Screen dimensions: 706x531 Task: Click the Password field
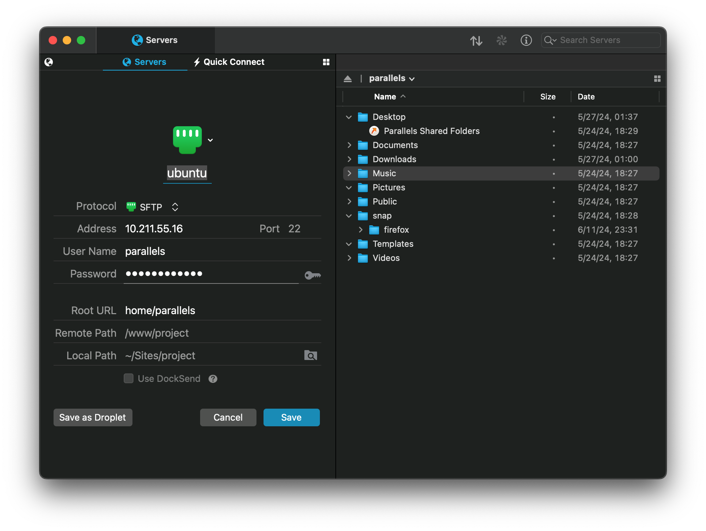[x=211, y=274]
